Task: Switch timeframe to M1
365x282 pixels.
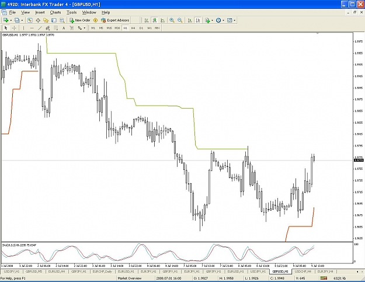Action: coord(93,28)
